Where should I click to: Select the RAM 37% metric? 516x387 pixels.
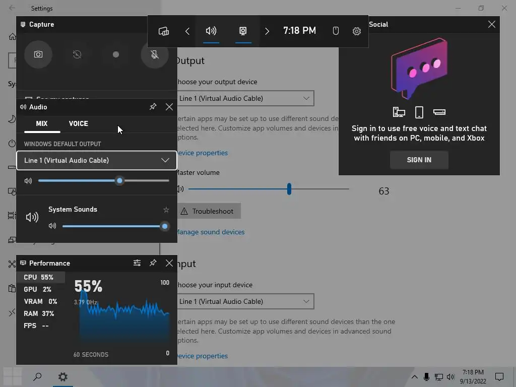point(41,313)
